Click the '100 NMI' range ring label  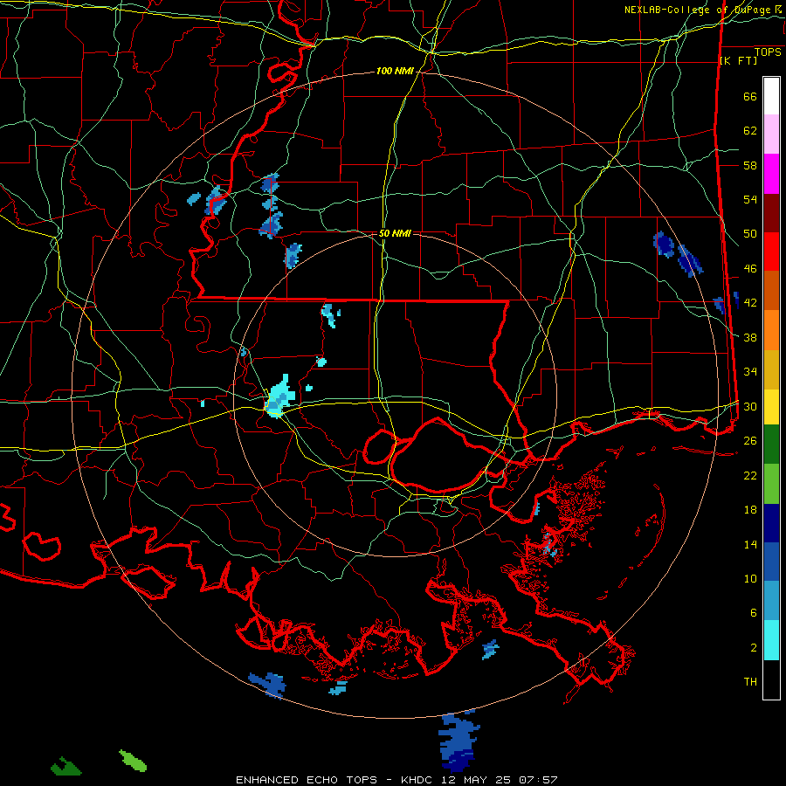coord(395,72)
